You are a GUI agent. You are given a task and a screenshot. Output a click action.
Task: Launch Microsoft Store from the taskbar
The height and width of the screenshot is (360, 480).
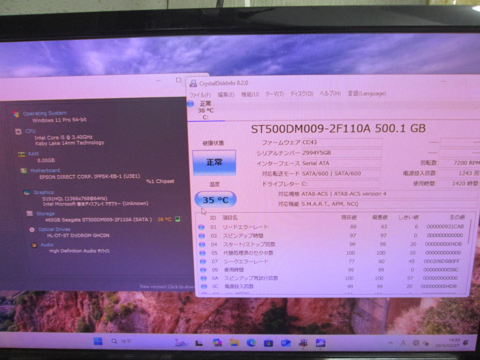click(x=268, y=343)
